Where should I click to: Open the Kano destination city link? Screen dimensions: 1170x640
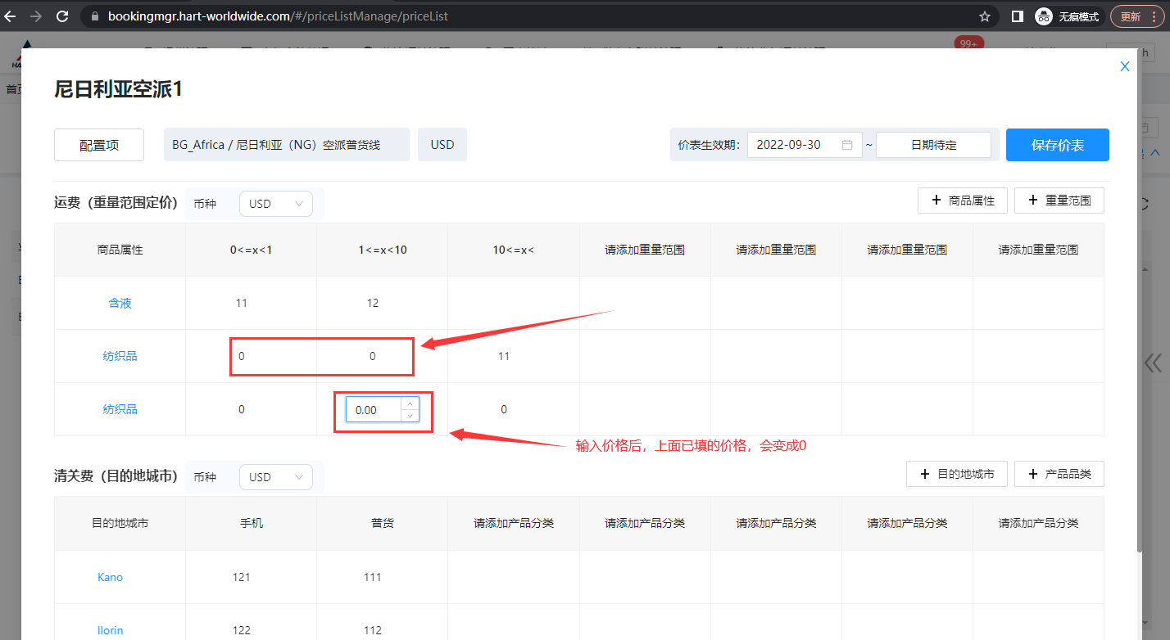coord(110,577)
